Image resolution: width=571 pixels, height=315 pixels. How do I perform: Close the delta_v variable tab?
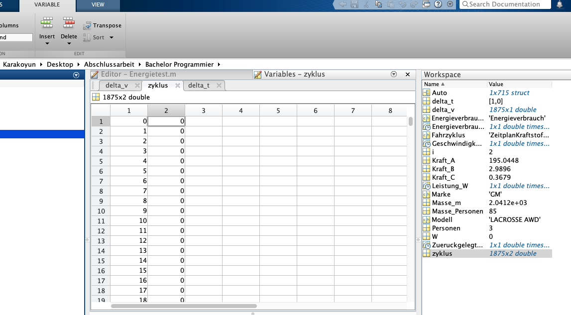138,86
